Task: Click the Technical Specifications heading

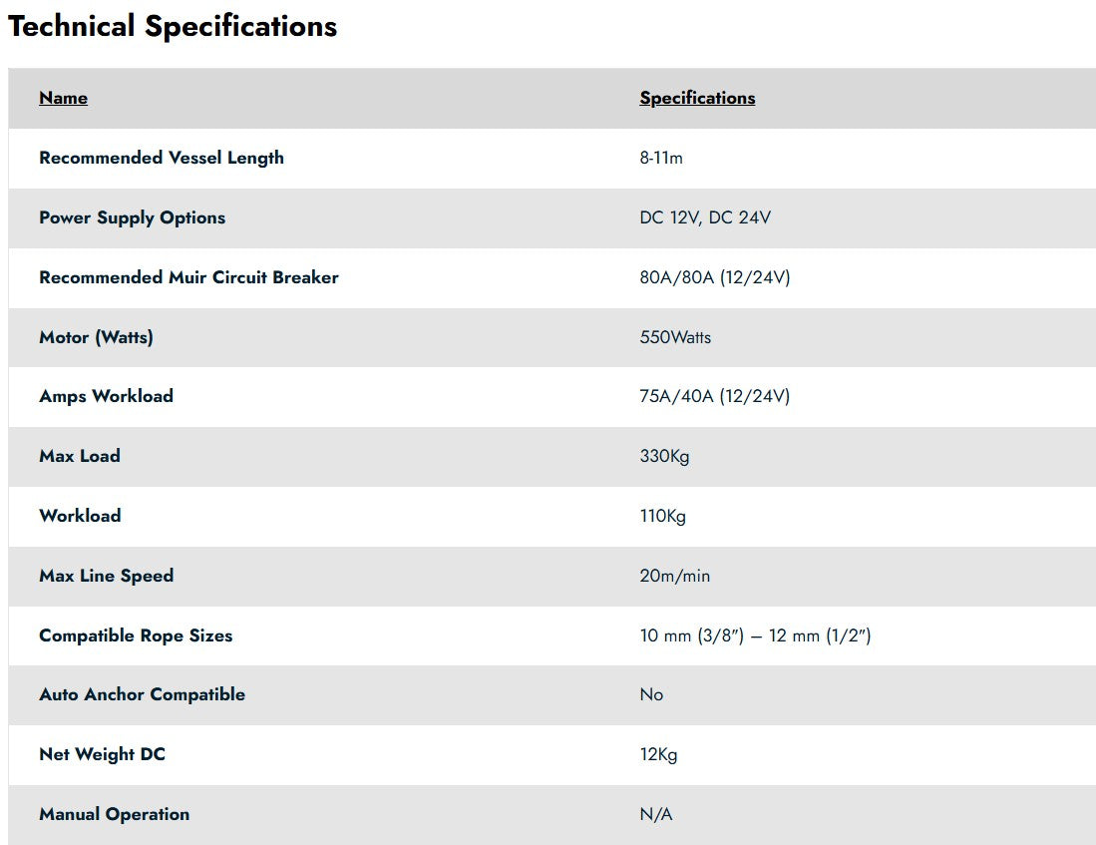Action: coord(172,27)
